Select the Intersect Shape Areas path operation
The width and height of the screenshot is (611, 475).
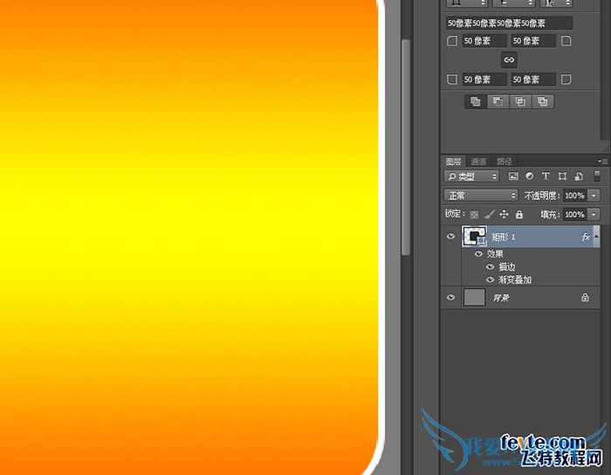pyautogui.click(x=520, y=101)
